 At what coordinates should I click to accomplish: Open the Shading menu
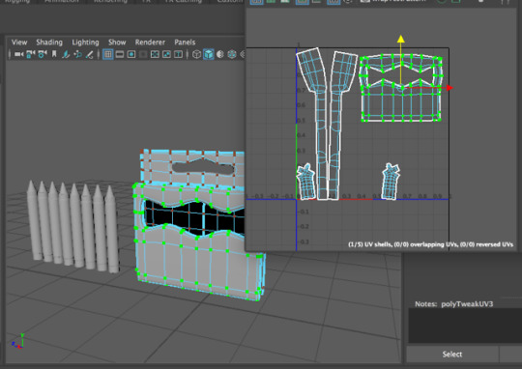(49, 43)
